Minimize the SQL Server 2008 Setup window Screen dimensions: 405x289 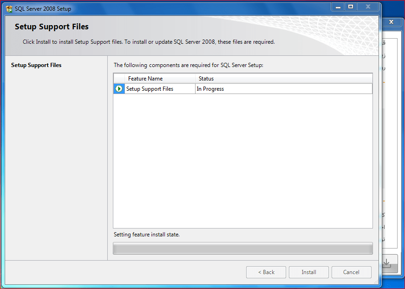(x=338, y=7)
